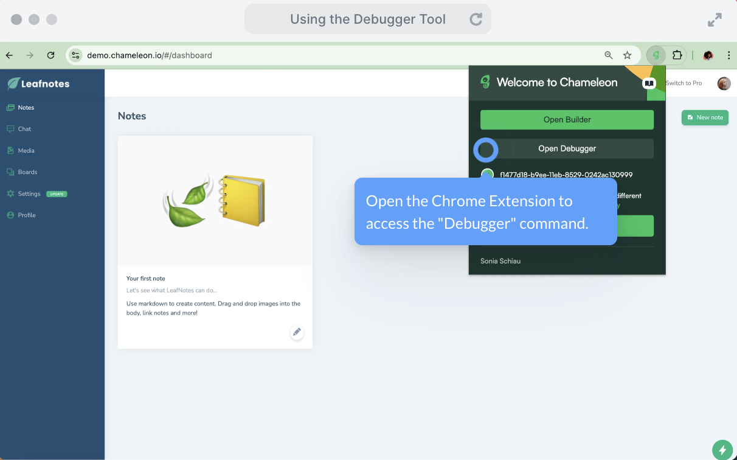Click the blue hotspot ring beside Open Debugger

485,150
